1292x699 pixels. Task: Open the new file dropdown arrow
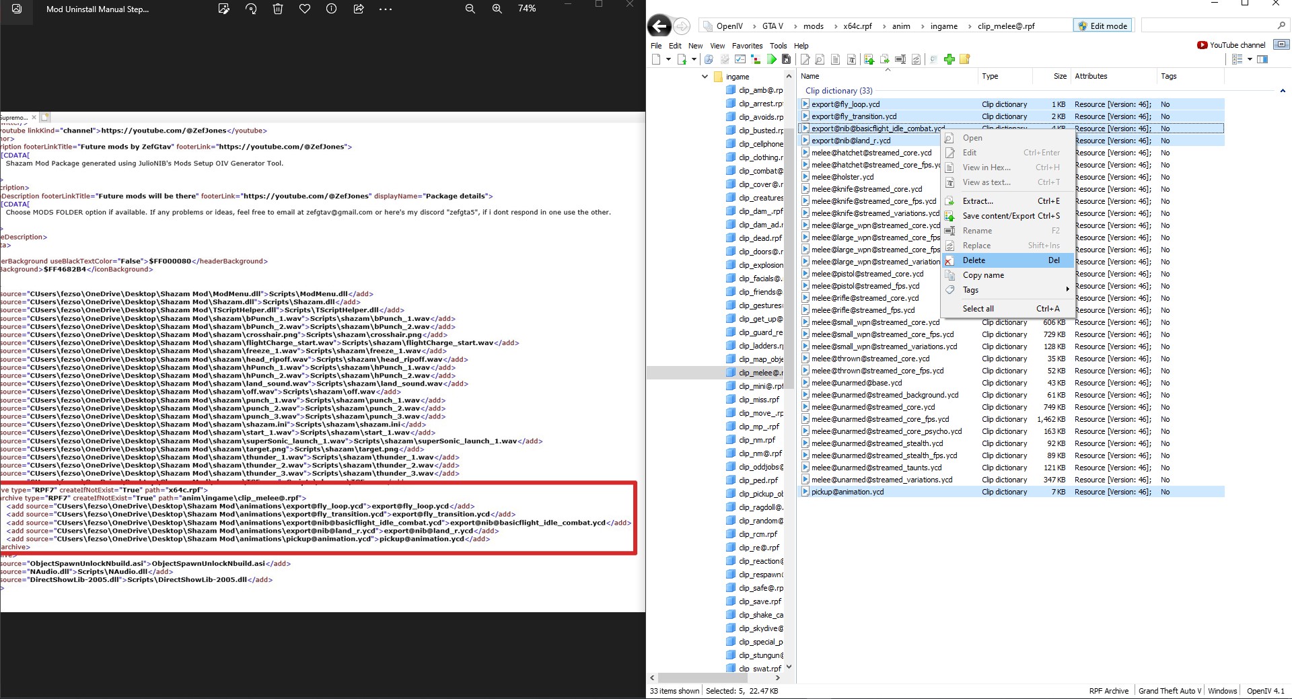pyautogui.click(x=668, y=59)
